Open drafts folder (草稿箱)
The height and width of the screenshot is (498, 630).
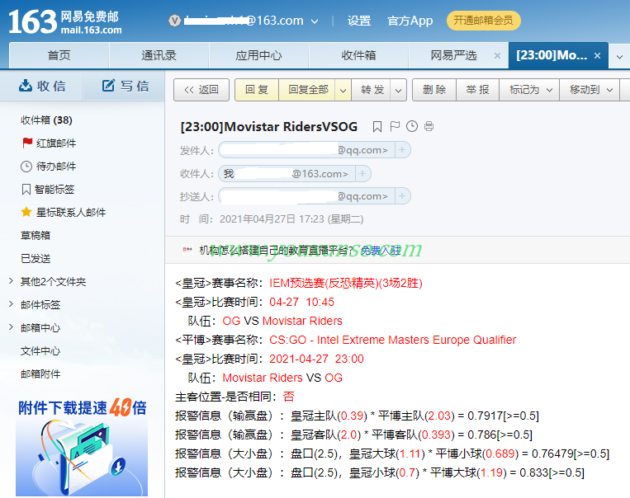point(36,236)
